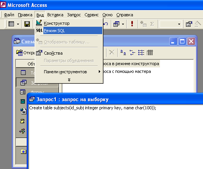This screenshot has height=169, width=203.
Task: Expand the query type dropdown arrow
Action: point(123,24)
